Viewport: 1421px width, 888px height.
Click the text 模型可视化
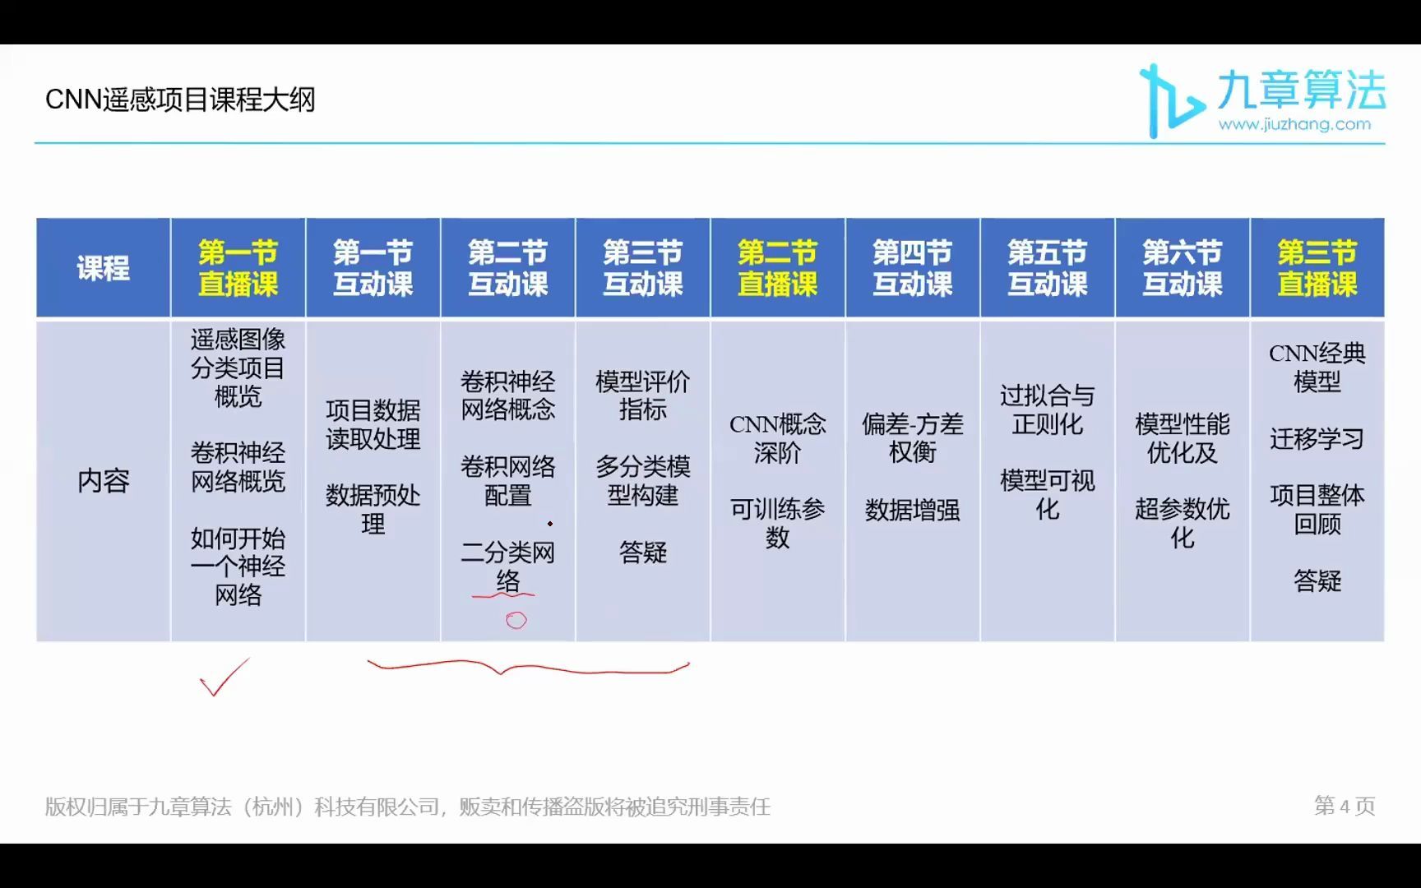click(x=1047, y=495)
